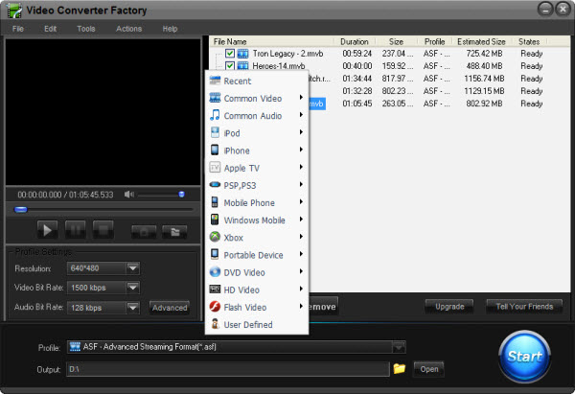The width and height of the screenshot is (575, 394).
Task: Click the Output path input field
Action: pos(228,369)
